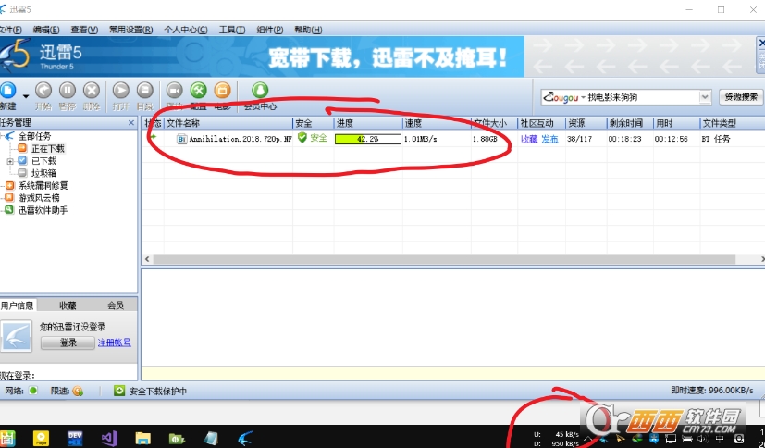765x448 pixels.
Task: Click the 目录 folder toolbar icon
Action: pyautogui.click(x=145, y=92)
